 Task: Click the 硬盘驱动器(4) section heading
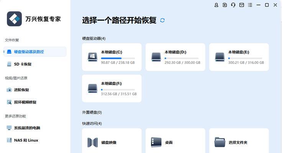(94, 38)
